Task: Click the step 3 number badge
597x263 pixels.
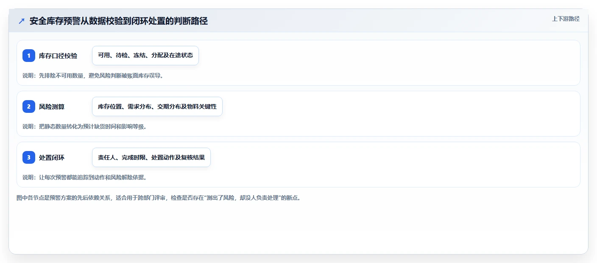Action: [29, 157]
